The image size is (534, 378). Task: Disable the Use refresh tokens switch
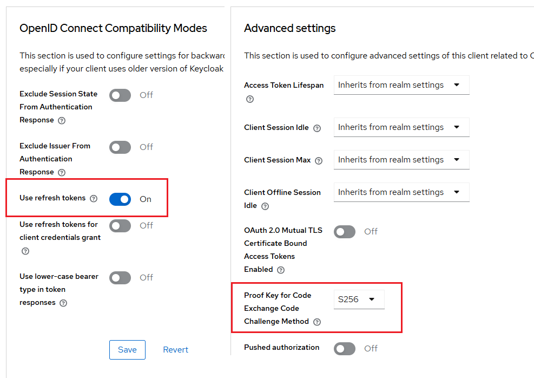pyautogui.click(x=120, y=199)
